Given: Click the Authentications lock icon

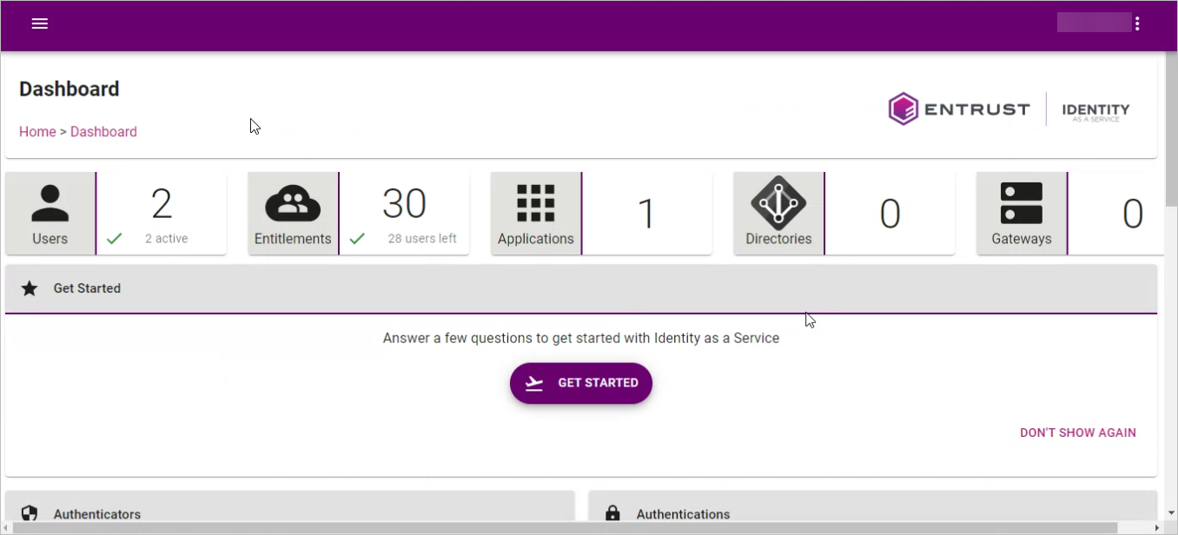Looking at the screenshot, I should point(612,513).
